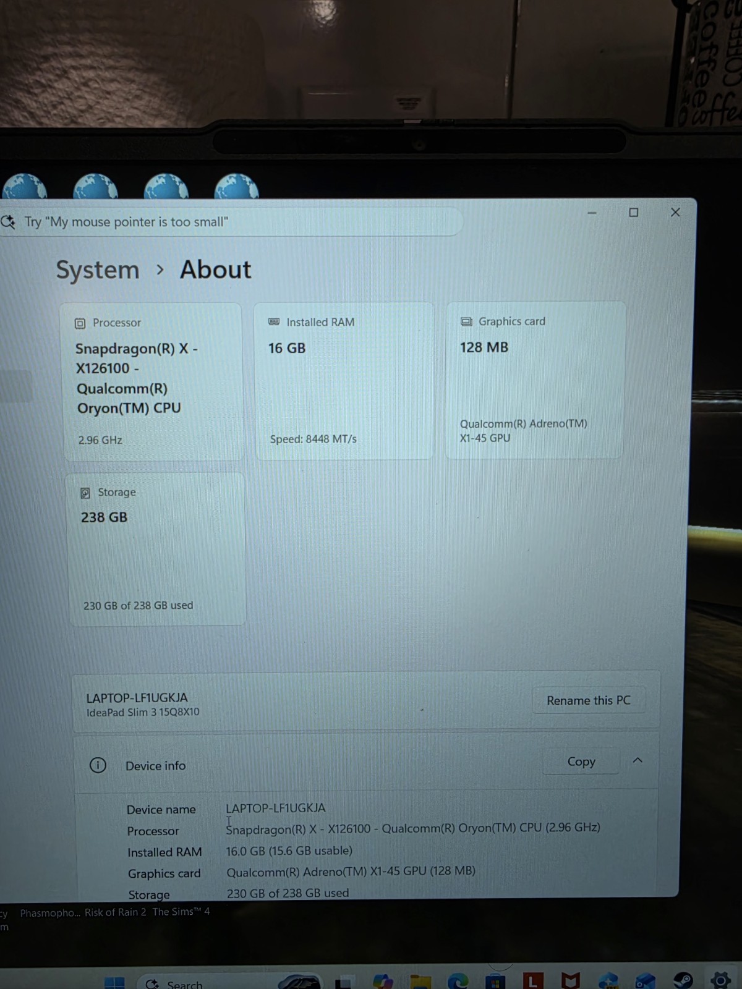Click 230 GB of 238 GB used card text
The height and width of the screenshot is (989, 742).
click(139, 606)
